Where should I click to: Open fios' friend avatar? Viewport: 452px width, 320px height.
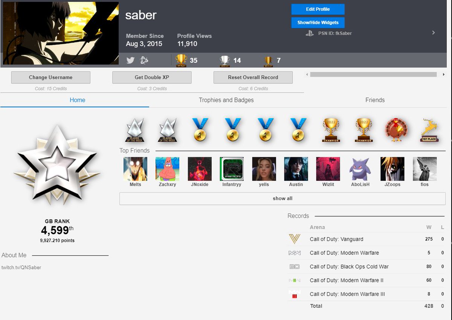coord(425,169)
